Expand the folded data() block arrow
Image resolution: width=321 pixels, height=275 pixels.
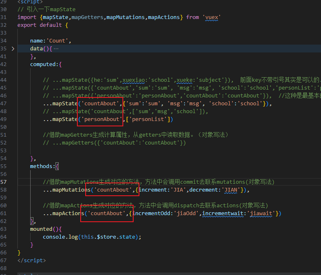pos(13,49)
